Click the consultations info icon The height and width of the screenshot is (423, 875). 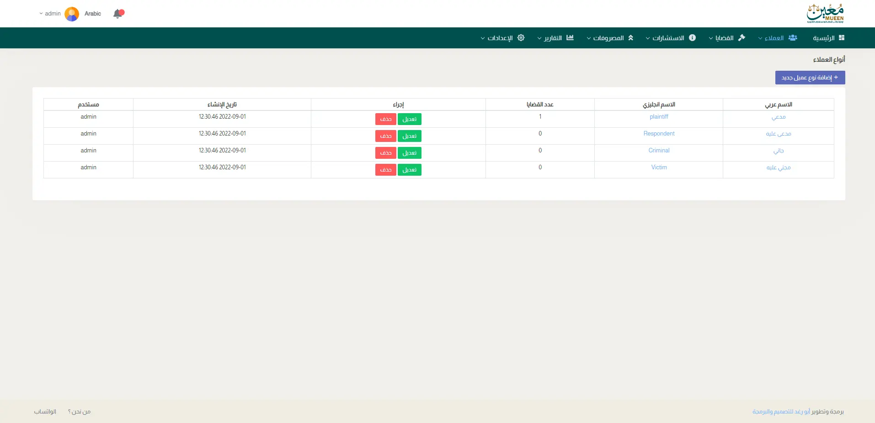click(692, 38)
